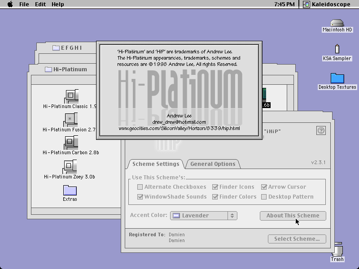Select the Desktop Textures folder

337,78
